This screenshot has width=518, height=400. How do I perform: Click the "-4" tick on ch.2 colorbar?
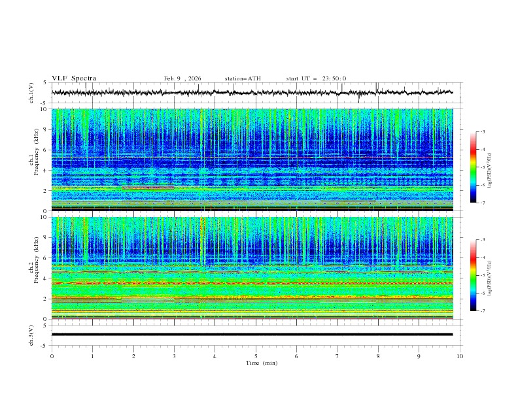point(482,258)
